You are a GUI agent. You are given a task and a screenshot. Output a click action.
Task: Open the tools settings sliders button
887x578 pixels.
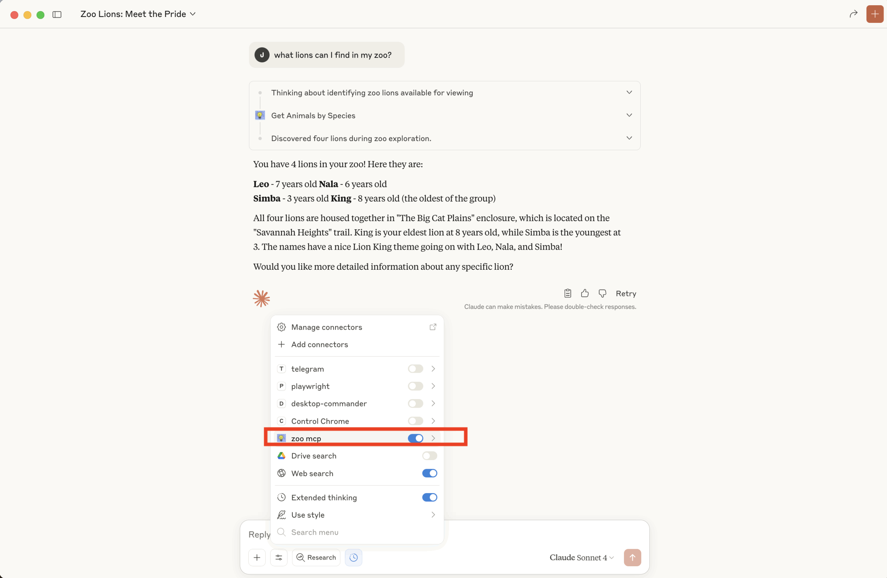pyautogui.click(x=279, y=558)
